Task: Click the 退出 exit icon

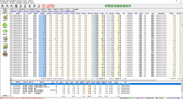Action: pos(39,6)
